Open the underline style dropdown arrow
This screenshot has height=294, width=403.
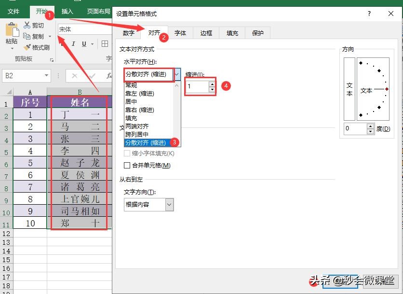click(92, 44)
